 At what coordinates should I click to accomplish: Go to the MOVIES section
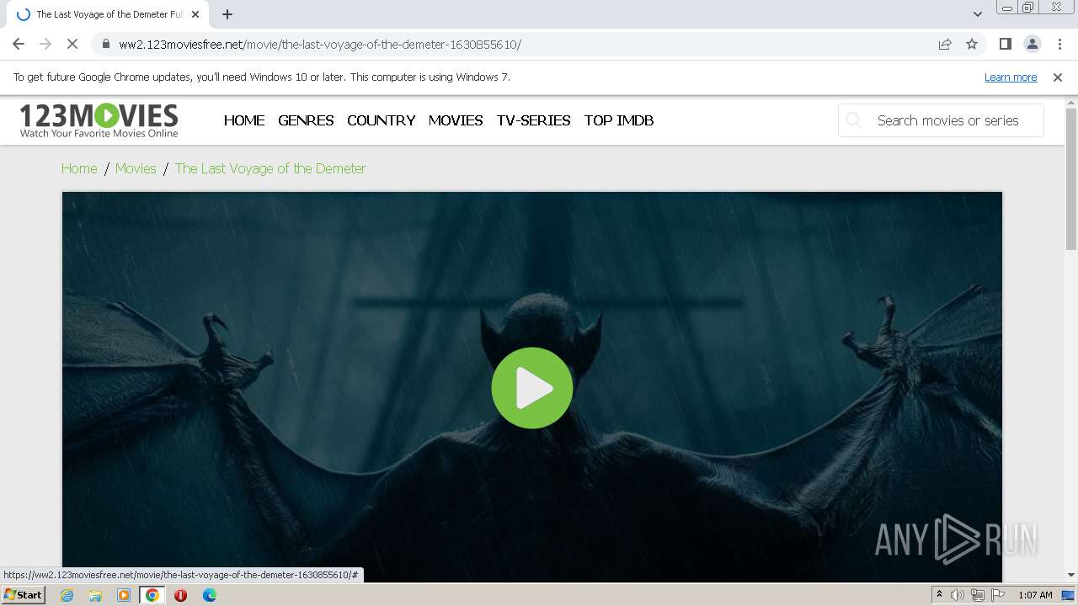(x=456, y=120)
